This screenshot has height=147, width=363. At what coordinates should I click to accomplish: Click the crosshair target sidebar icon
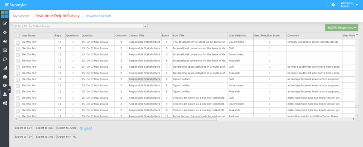tap(4, 32)
